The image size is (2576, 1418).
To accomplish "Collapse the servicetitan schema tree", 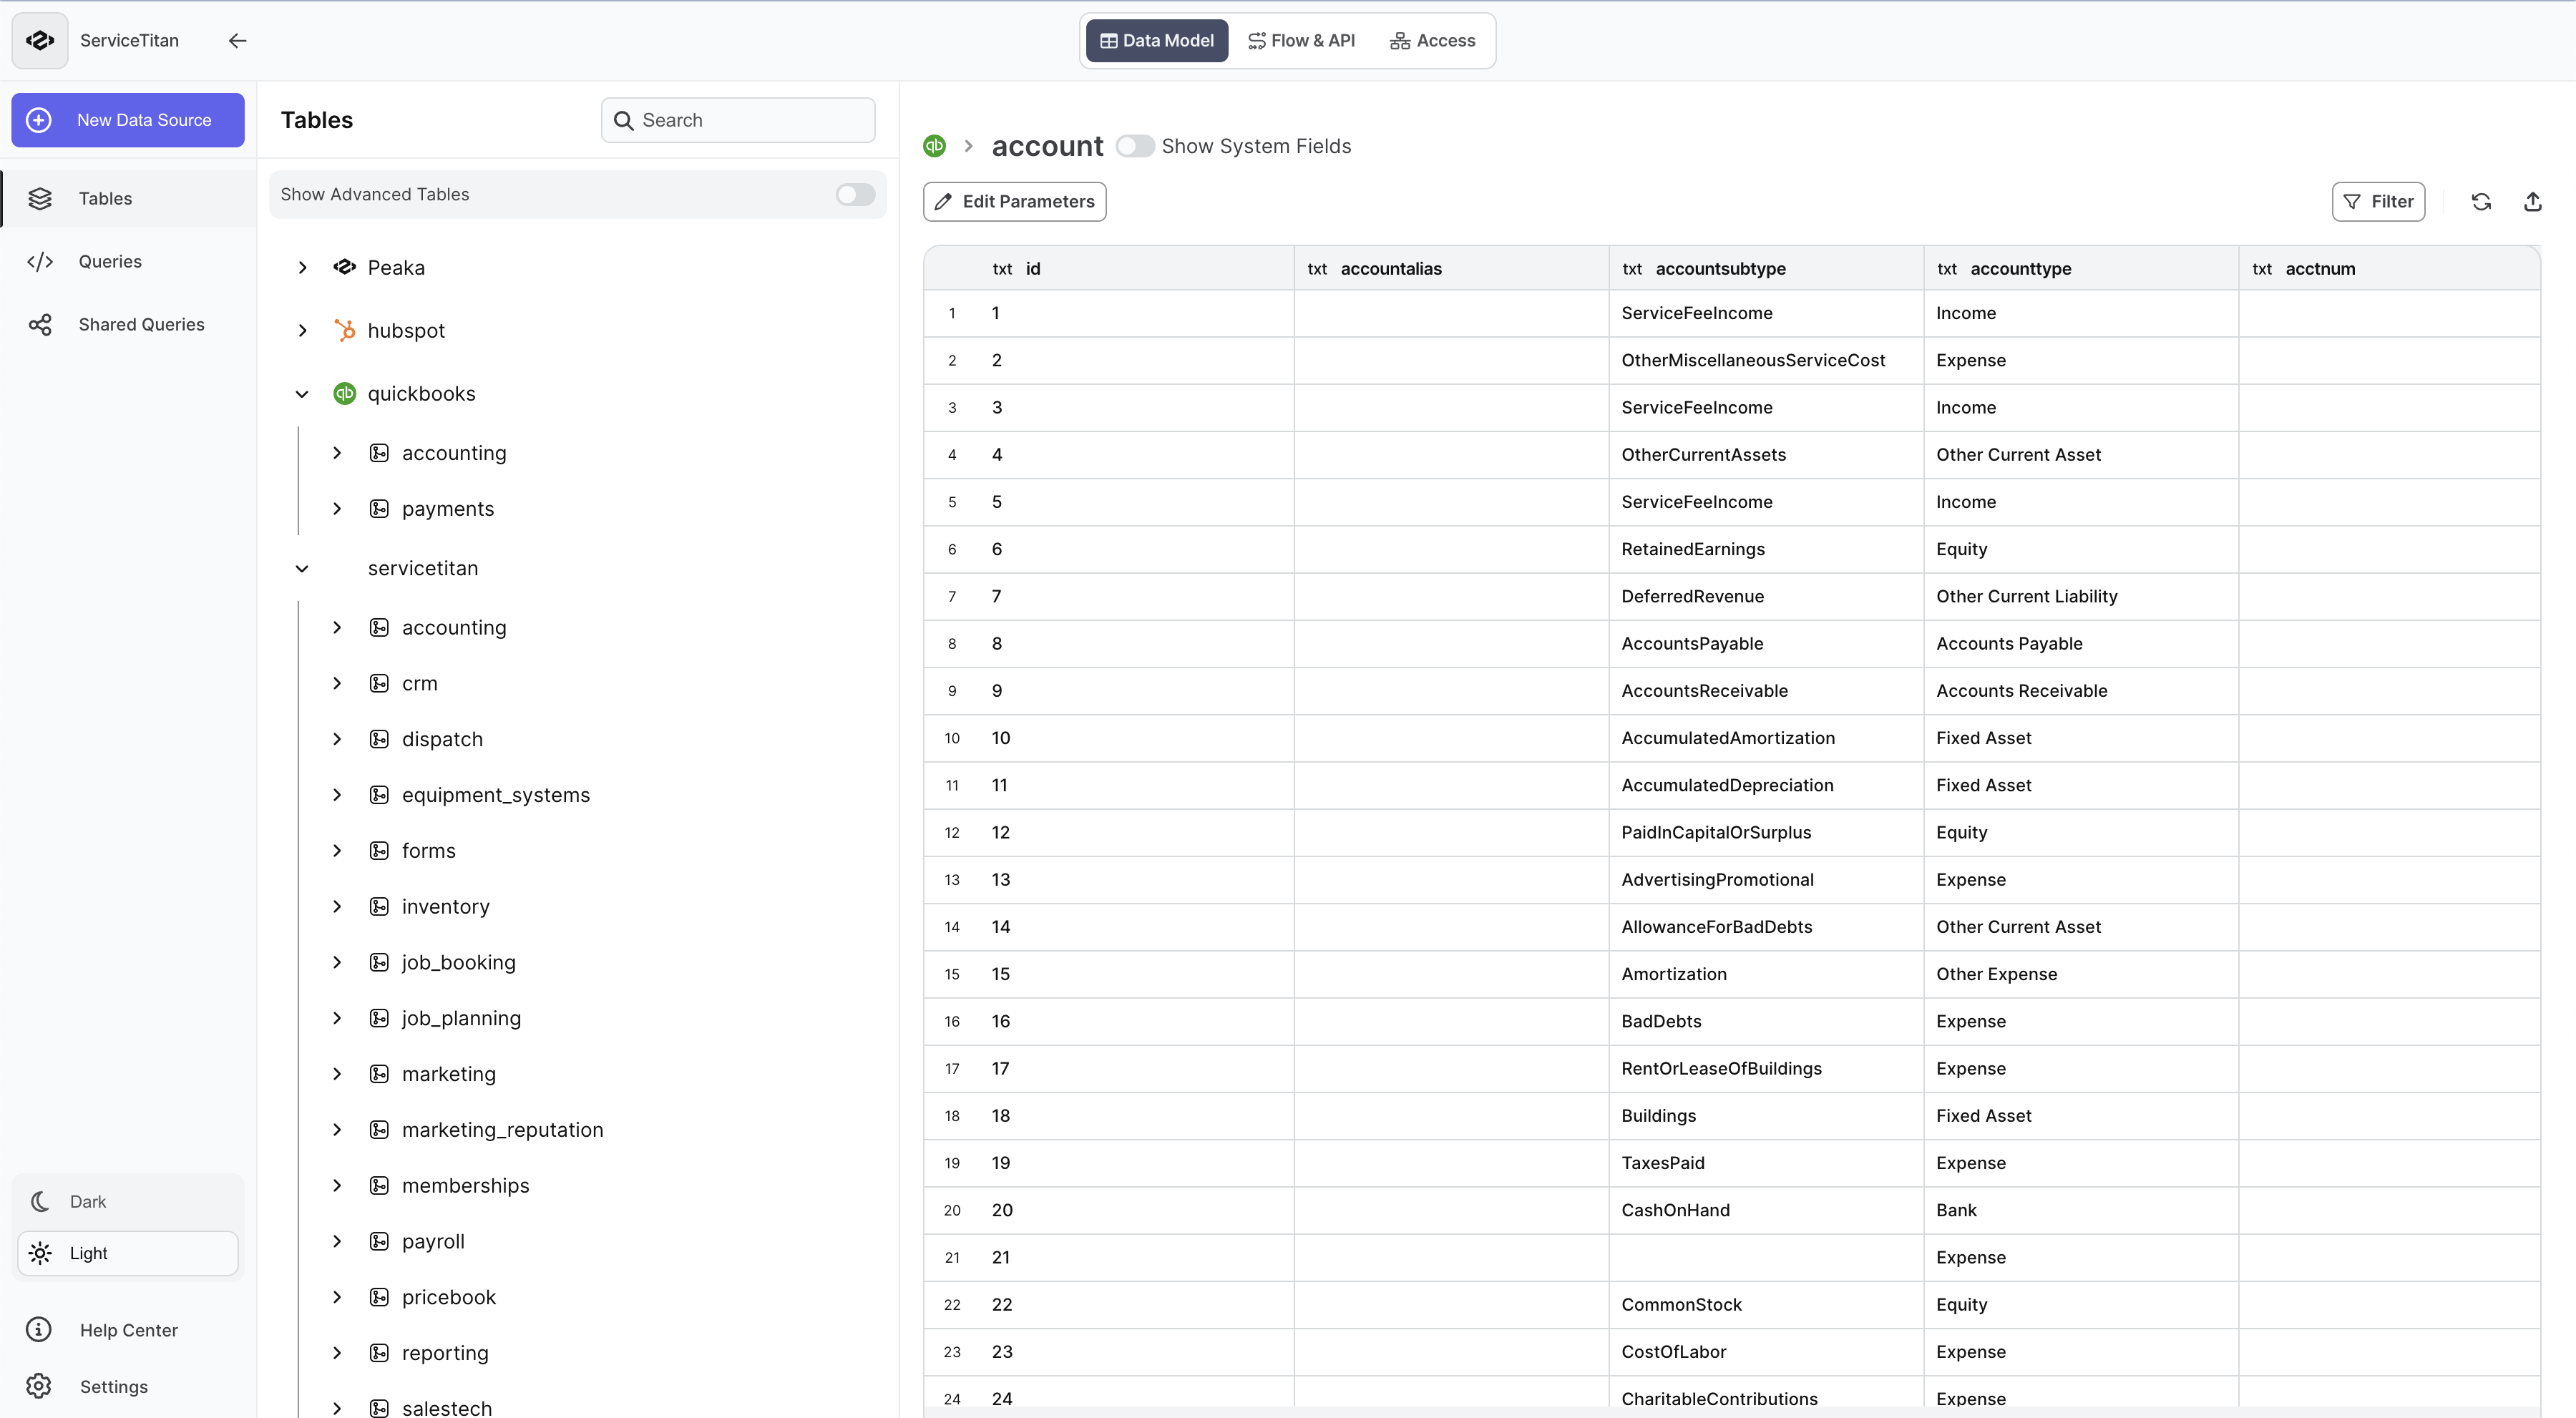I will 302,568.
